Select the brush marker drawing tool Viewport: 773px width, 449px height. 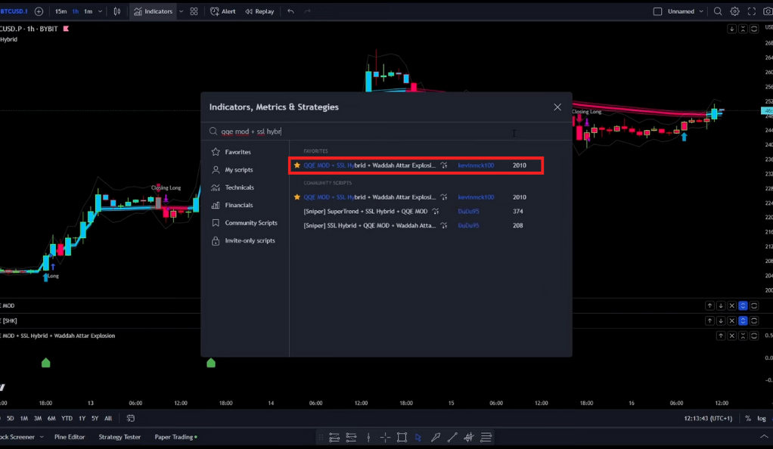click(x=436, y=437)
